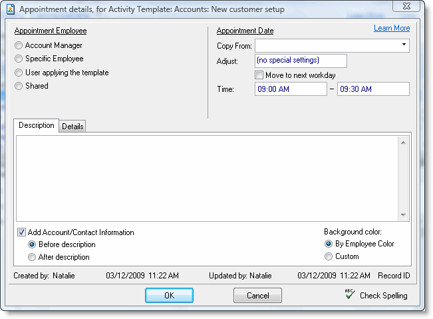Select the Shared employee option

click(x=19, y=86)
